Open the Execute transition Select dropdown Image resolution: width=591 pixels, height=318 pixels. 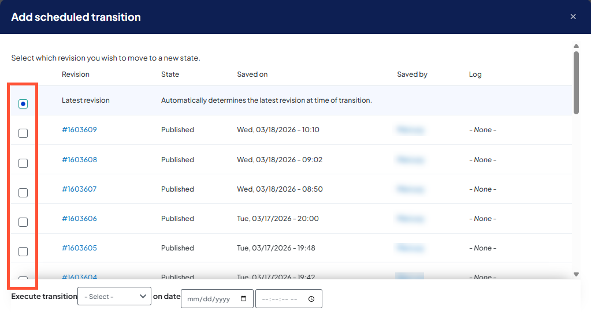tap(114, 296)
